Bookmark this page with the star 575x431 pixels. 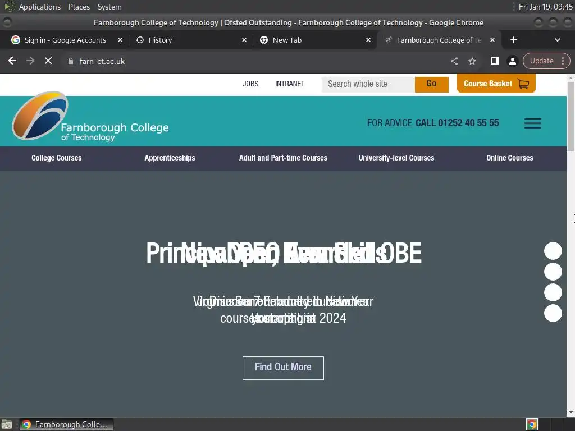coord(472,61)
